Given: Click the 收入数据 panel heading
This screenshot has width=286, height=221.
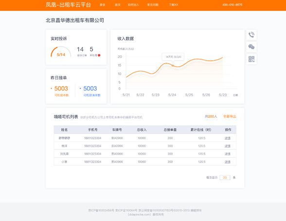Looking at the screenshot, I should [125, 38].
